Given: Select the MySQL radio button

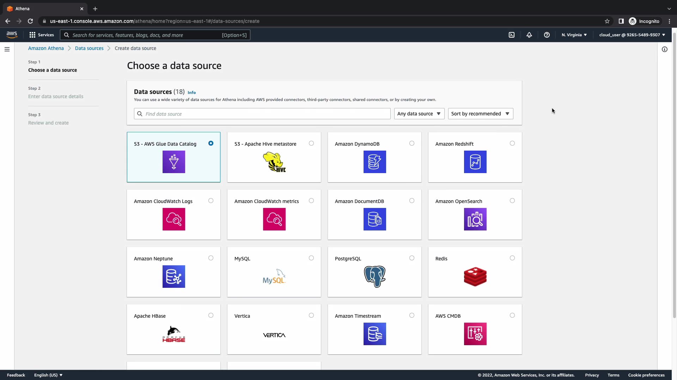Looking at the screenshot, I should point(311,258).
